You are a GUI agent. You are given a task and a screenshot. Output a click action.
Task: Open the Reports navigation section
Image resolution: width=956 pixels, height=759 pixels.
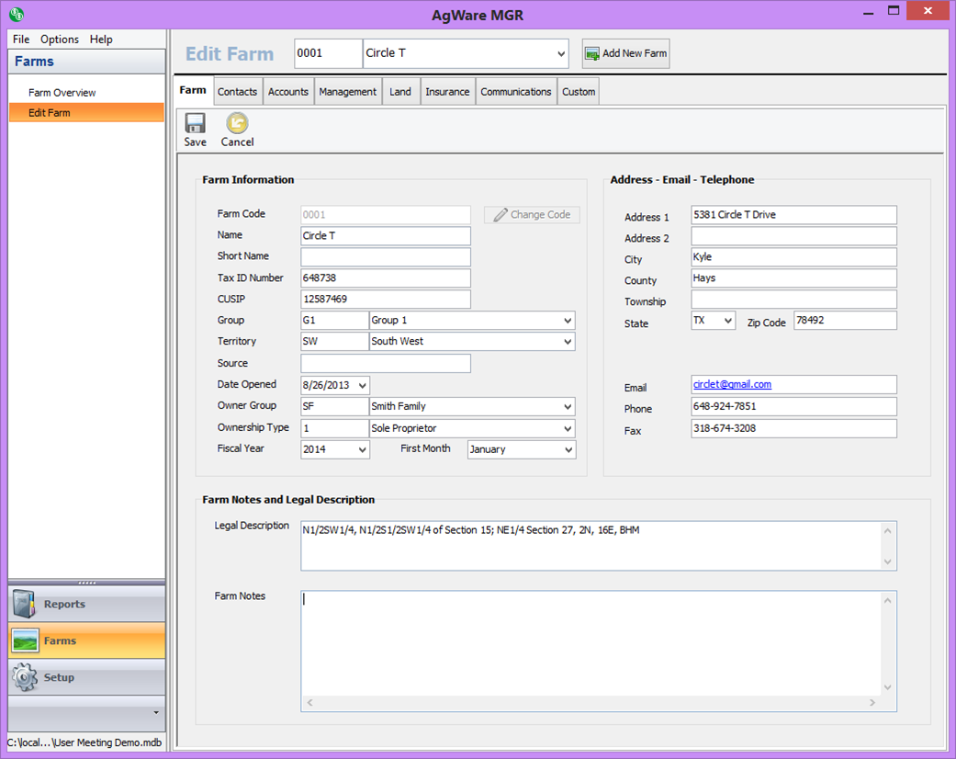86,604
